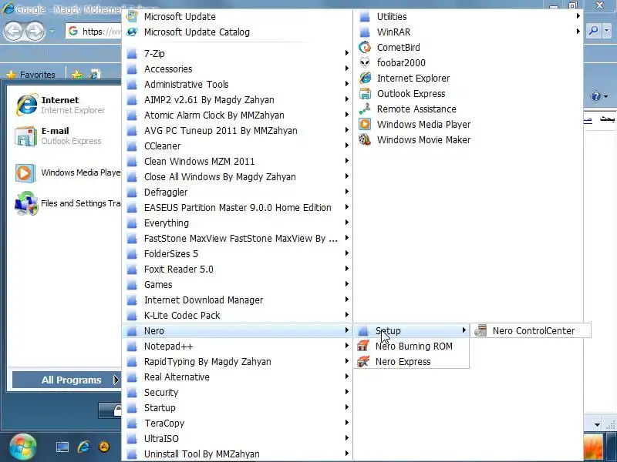Screen dimensions: 617x462
Task: Open K-Lite Codec Pack group
Action: click(238, 315)
